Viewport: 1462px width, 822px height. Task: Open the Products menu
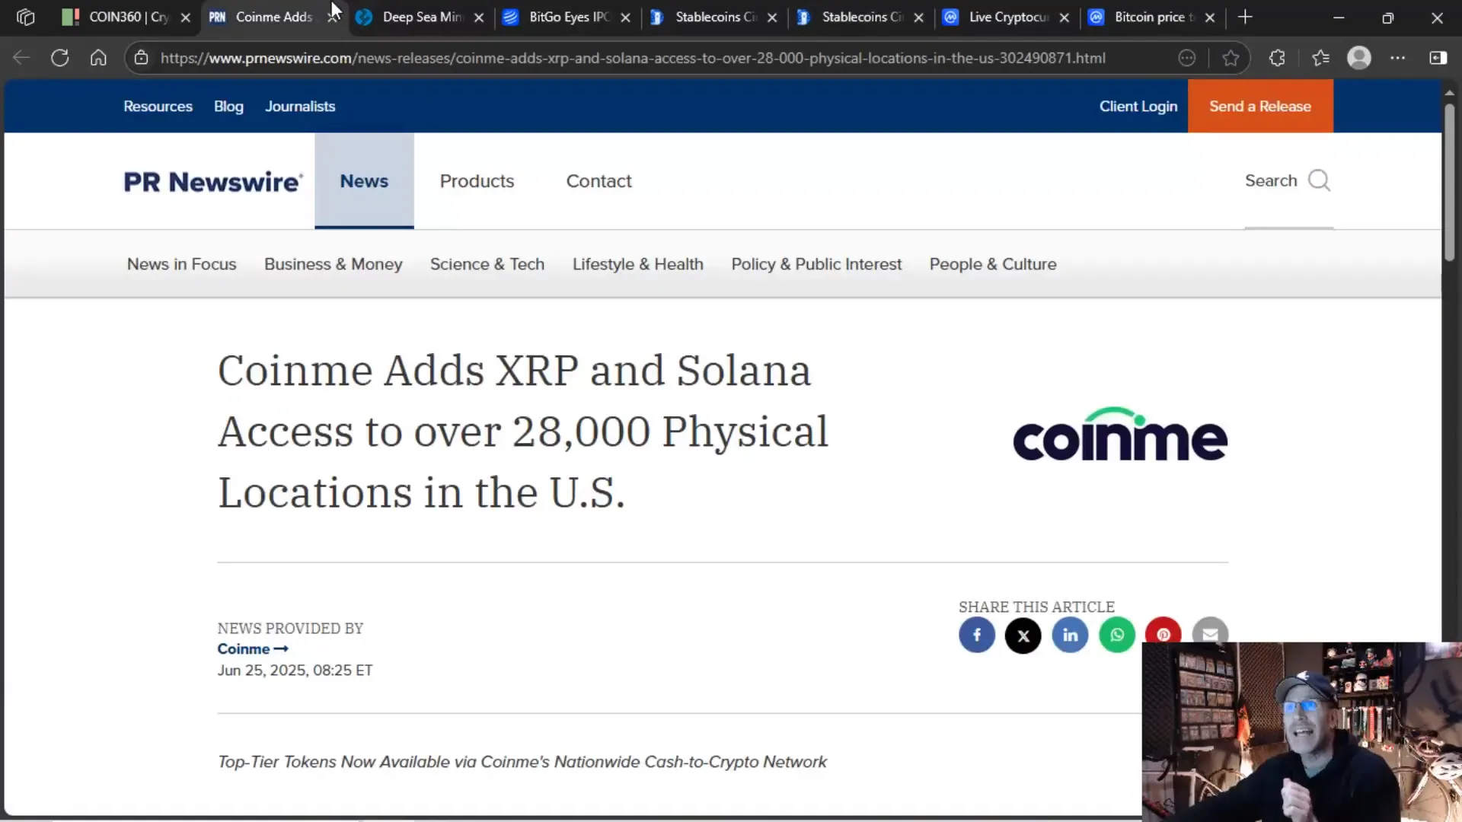point(477,181)
